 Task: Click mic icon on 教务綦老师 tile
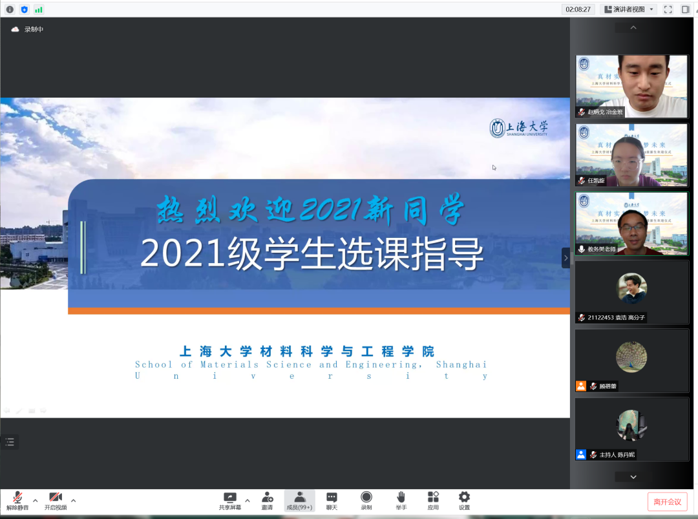582,249
